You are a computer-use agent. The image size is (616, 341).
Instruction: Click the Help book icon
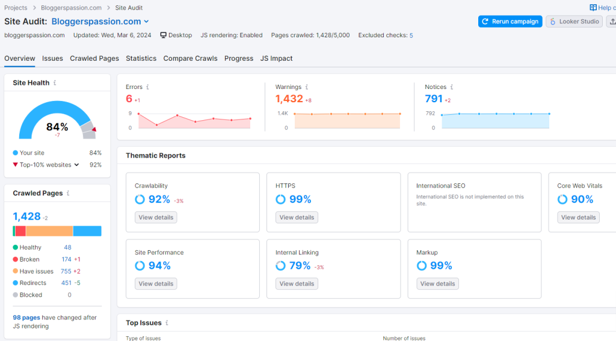pos(593,7)
